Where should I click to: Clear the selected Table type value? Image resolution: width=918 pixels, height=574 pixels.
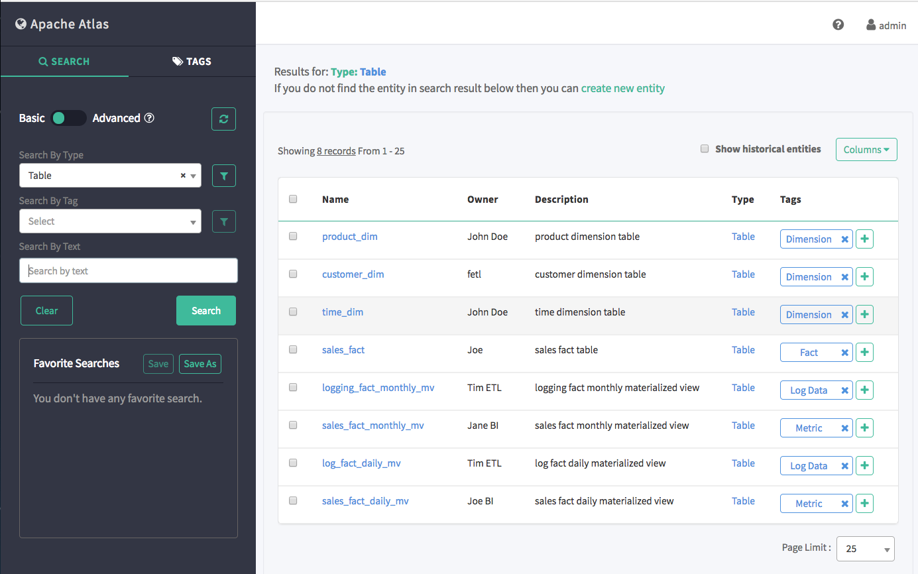(183, 176)
